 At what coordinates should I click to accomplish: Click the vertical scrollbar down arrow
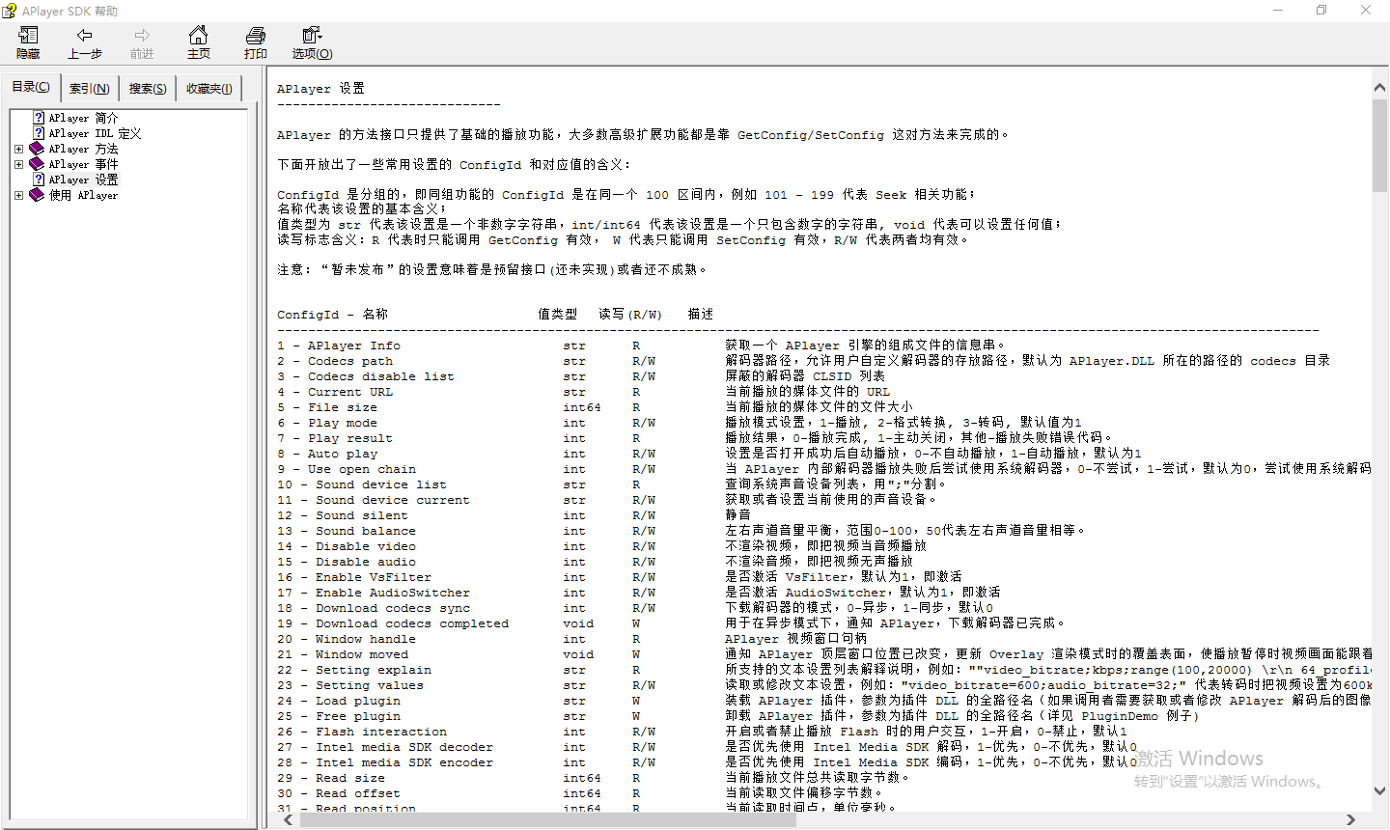pyautogui.click(x=1379, y=790)
